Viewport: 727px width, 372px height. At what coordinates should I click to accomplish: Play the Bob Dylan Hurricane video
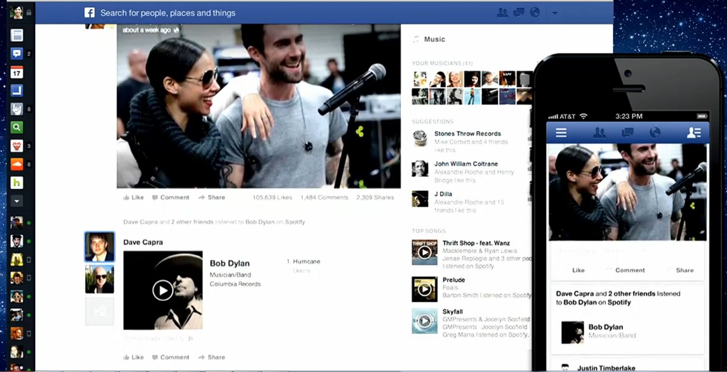pos(162,290)
